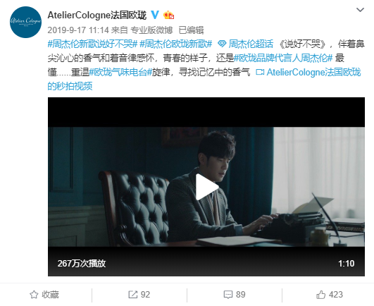Click the blue verified V badge
374x306 pixels.
coord(155,15)
